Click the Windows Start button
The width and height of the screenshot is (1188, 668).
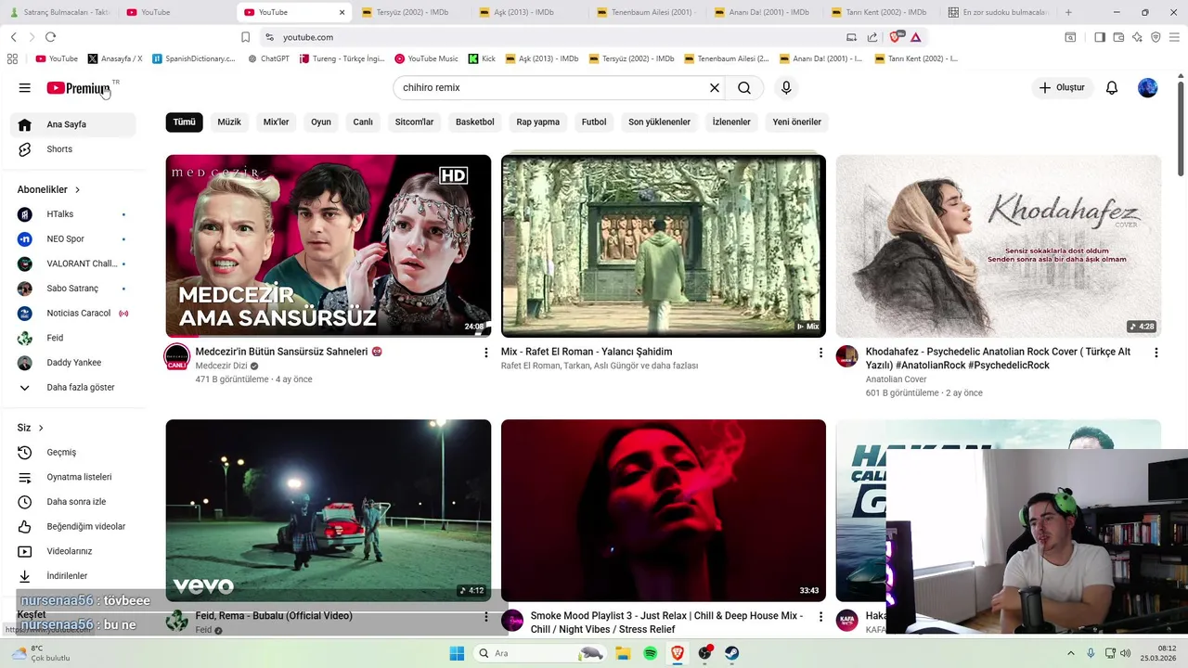(457, 653)
